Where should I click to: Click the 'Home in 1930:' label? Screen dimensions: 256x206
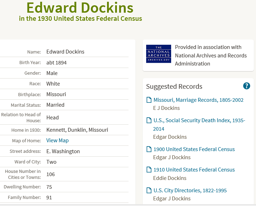26,130
